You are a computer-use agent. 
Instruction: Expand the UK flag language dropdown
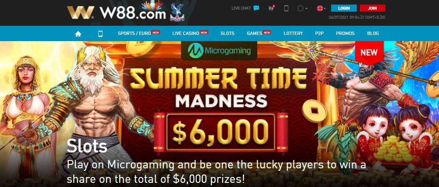[321, 8]
